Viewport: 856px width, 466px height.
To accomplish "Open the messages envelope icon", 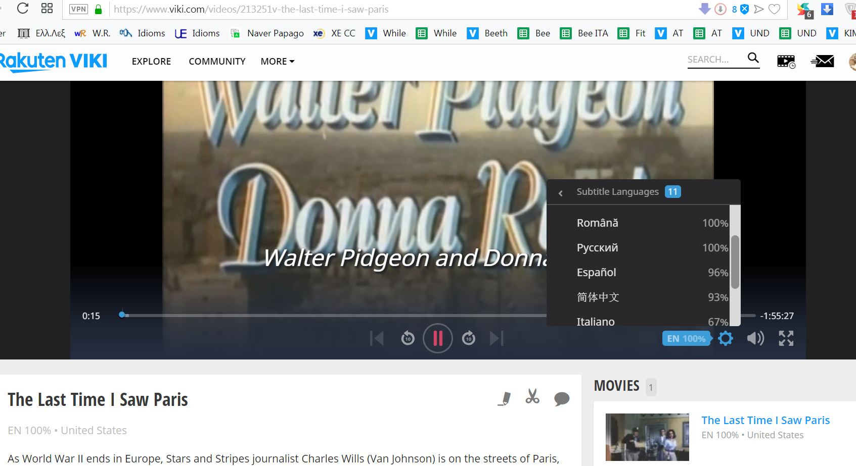I will pyautogui.click(x=823, y=61).
